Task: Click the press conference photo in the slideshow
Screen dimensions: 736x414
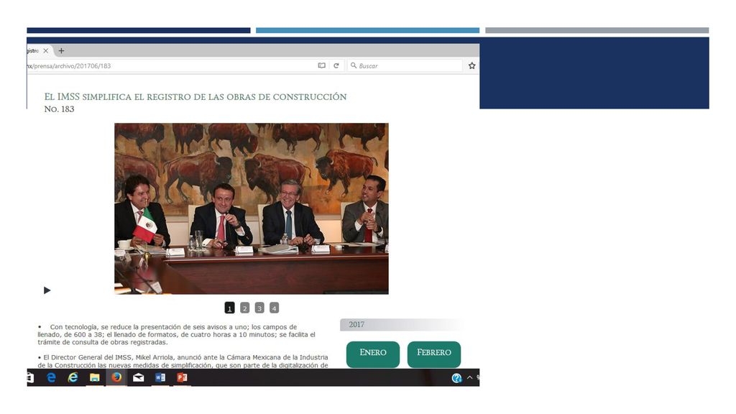Action: pyautogui.click(x=252, y=208)
